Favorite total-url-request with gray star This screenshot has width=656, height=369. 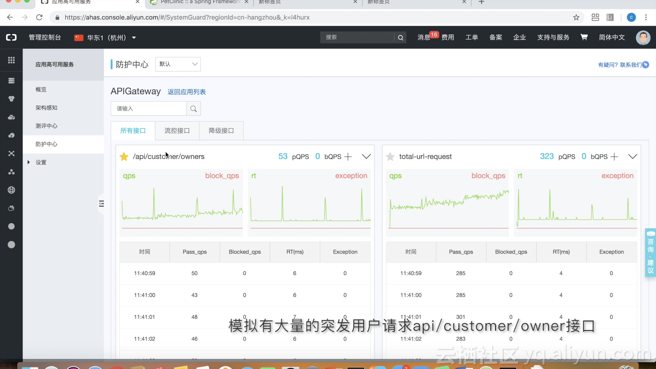(x=390, y=157)
